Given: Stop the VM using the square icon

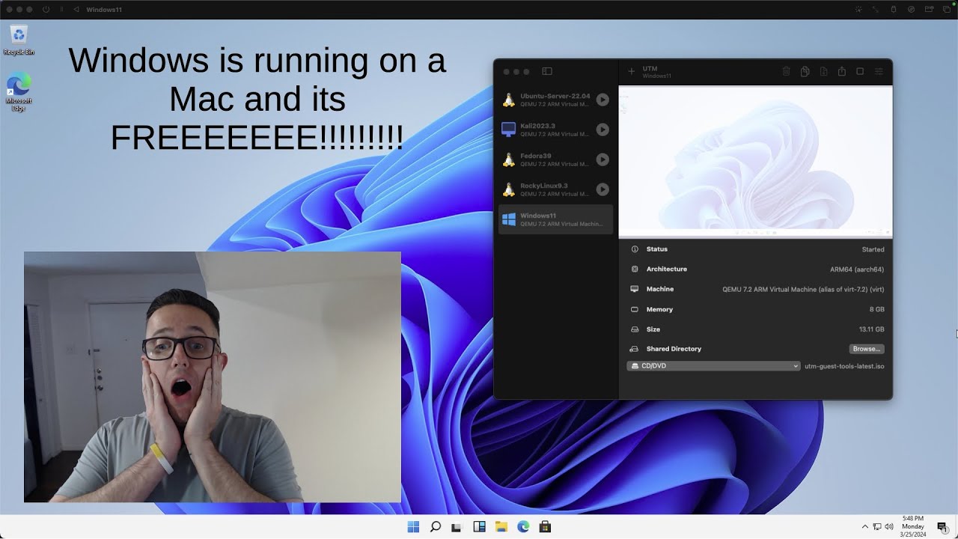Looking at the screenshot, I should 860,72.
